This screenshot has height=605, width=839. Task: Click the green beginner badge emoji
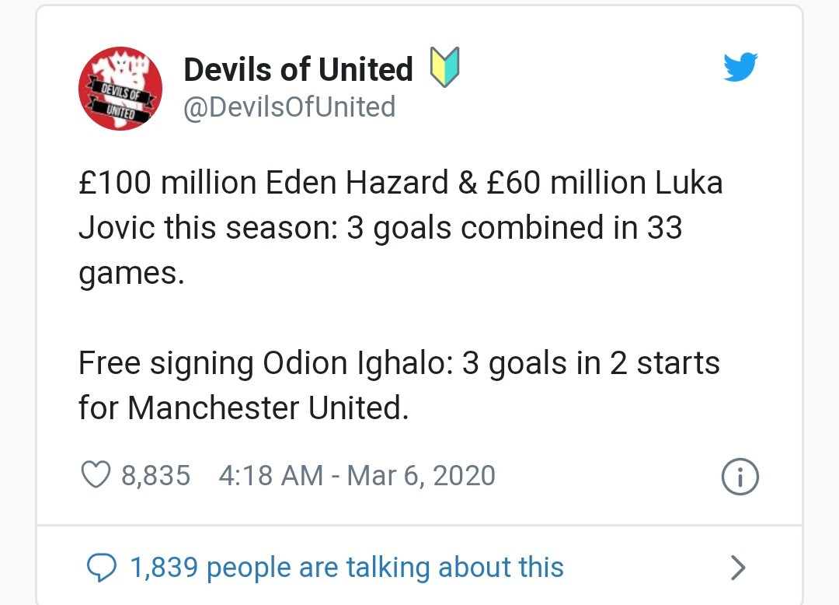pyautogui.click(x=444, y=67)
